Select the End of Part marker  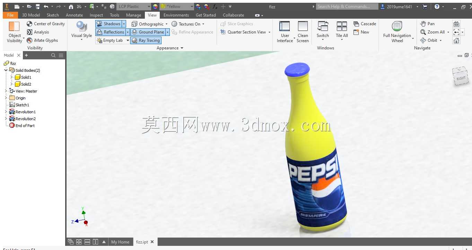tap(22, 126)
